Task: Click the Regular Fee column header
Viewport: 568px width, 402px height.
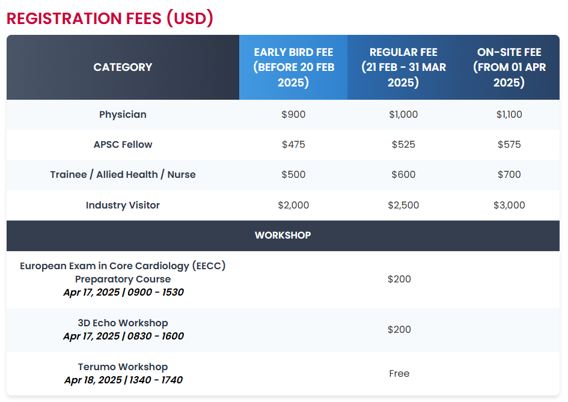Action: 403,67
